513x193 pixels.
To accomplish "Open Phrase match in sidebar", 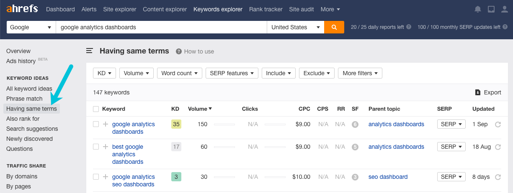I will pos(24,99).
